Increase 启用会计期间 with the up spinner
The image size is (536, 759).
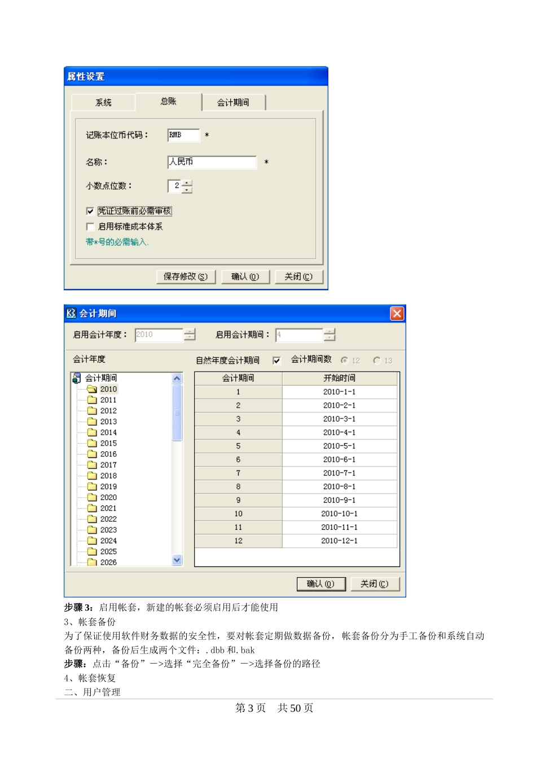click(329, 331)
